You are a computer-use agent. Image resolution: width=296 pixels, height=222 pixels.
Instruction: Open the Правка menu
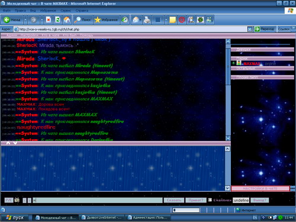click(x=20, y=11)
